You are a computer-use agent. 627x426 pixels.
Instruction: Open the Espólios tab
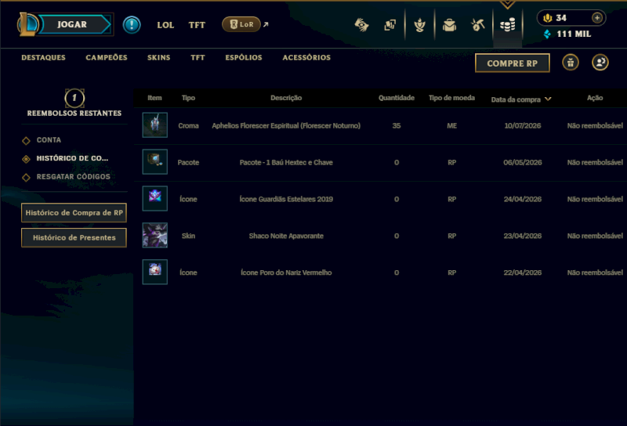click(x=244, y=57)
